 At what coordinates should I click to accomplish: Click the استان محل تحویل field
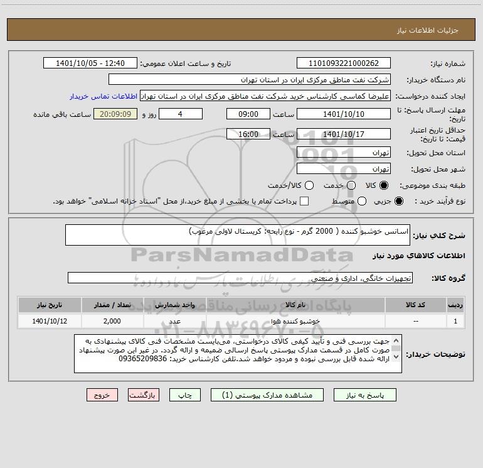pyautogui.click(x=344, y=153)
